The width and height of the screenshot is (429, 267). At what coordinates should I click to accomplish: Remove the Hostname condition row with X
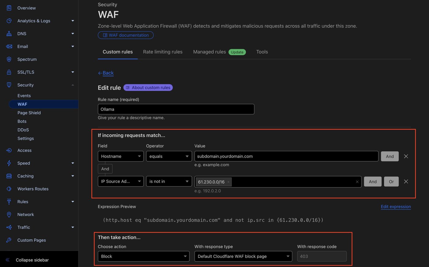click(x=406, y=156)
